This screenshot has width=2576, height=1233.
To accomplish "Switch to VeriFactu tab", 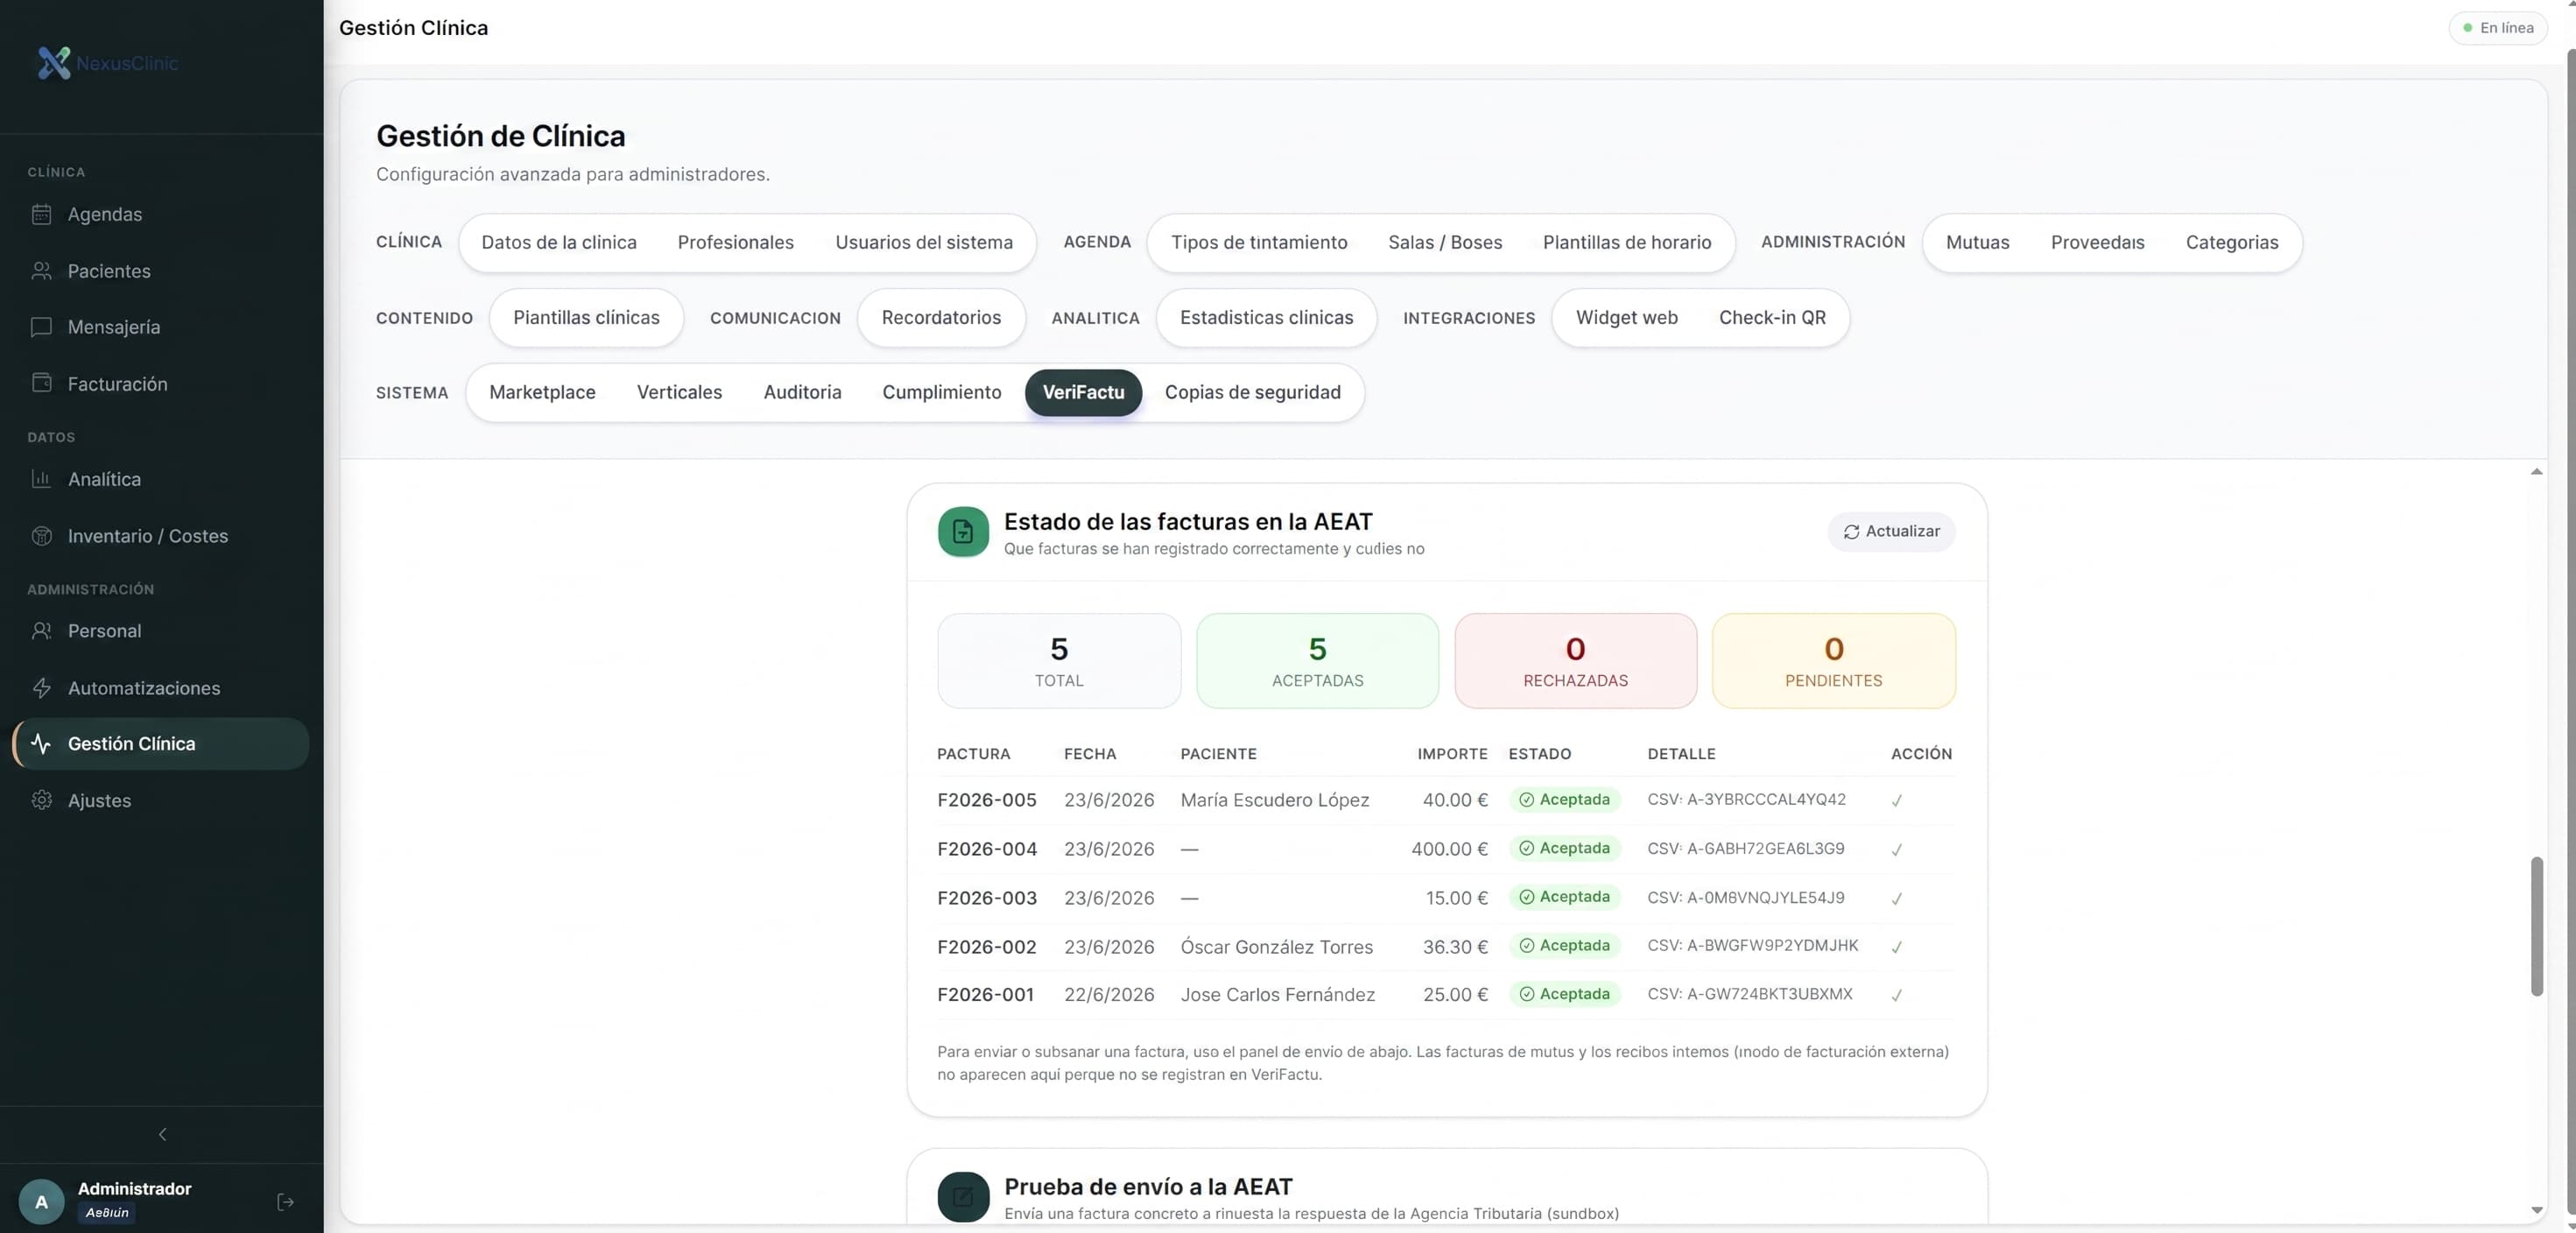I will click(x=1083, y=392).
